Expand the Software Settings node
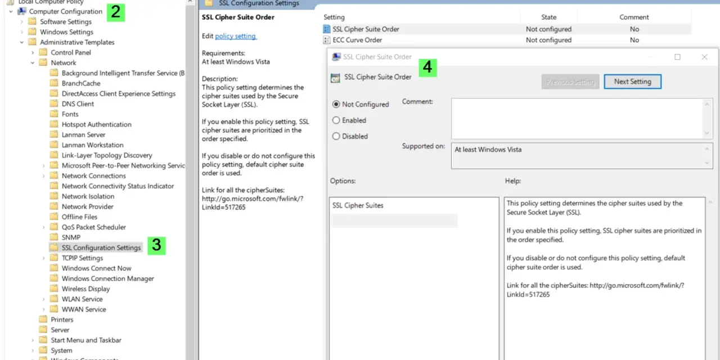720x360 pixels. point(22,21)
